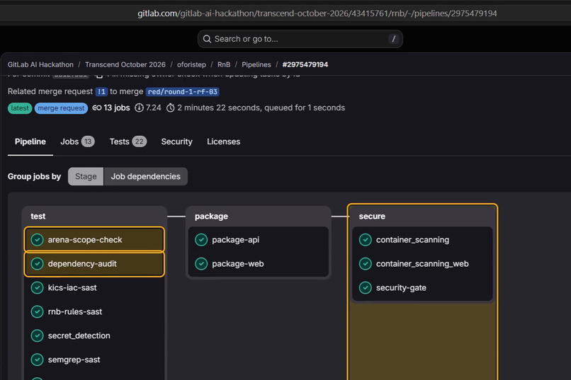Open Transcend October 2026 breadcrumb
The height and width of the screenshot is (380, 571).
125,64
